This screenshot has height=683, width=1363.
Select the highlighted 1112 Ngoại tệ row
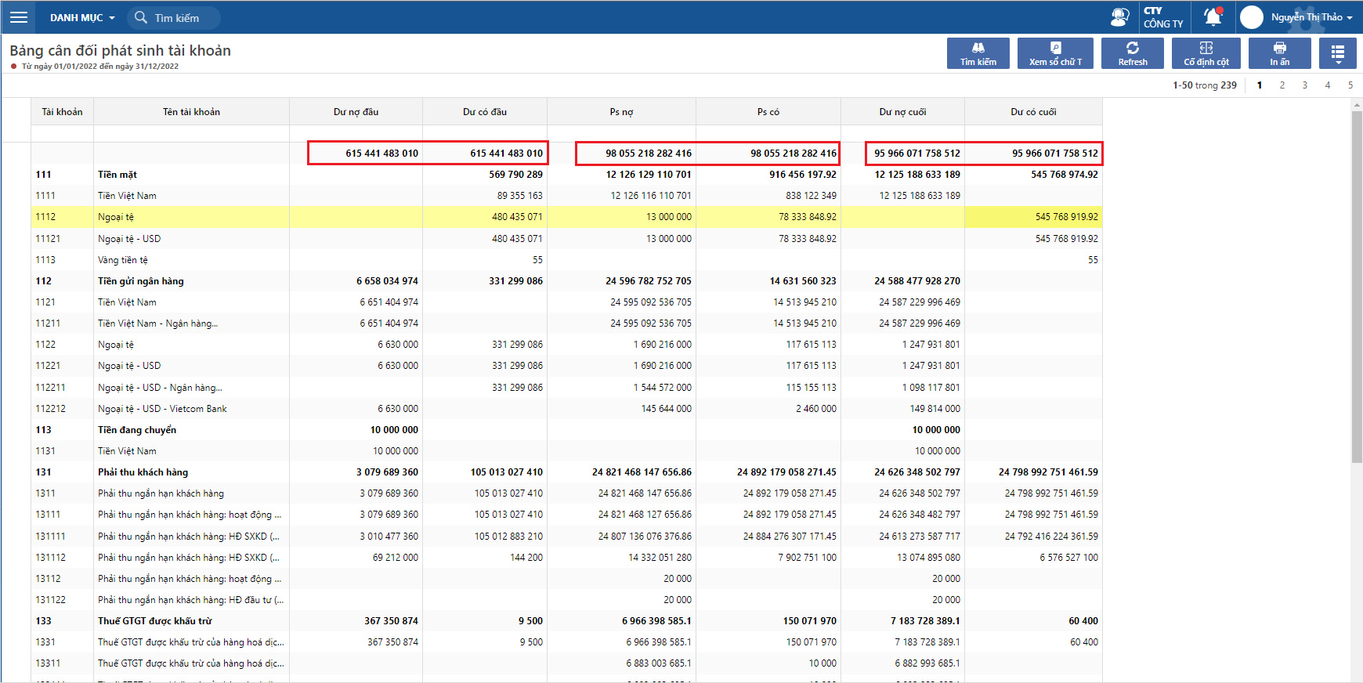click(117, 217)
